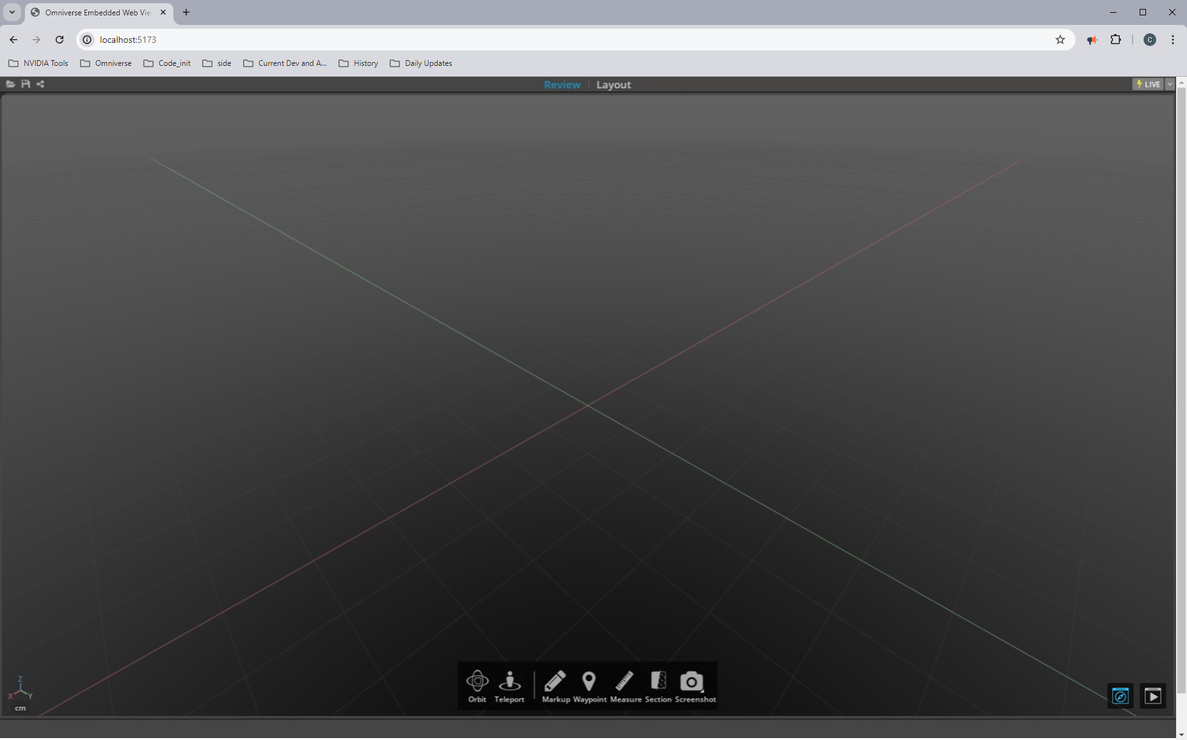Image resolution: width=1187 pixels, height=740 pixels.
Task: Open the Current Dev and A... bookmark folder
Action: [x=285, y=63]
